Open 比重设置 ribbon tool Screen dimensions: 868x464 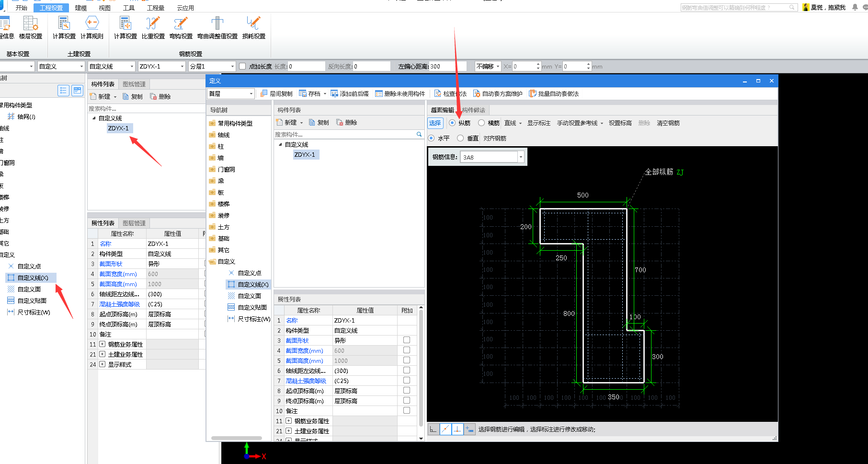[153, 28]
